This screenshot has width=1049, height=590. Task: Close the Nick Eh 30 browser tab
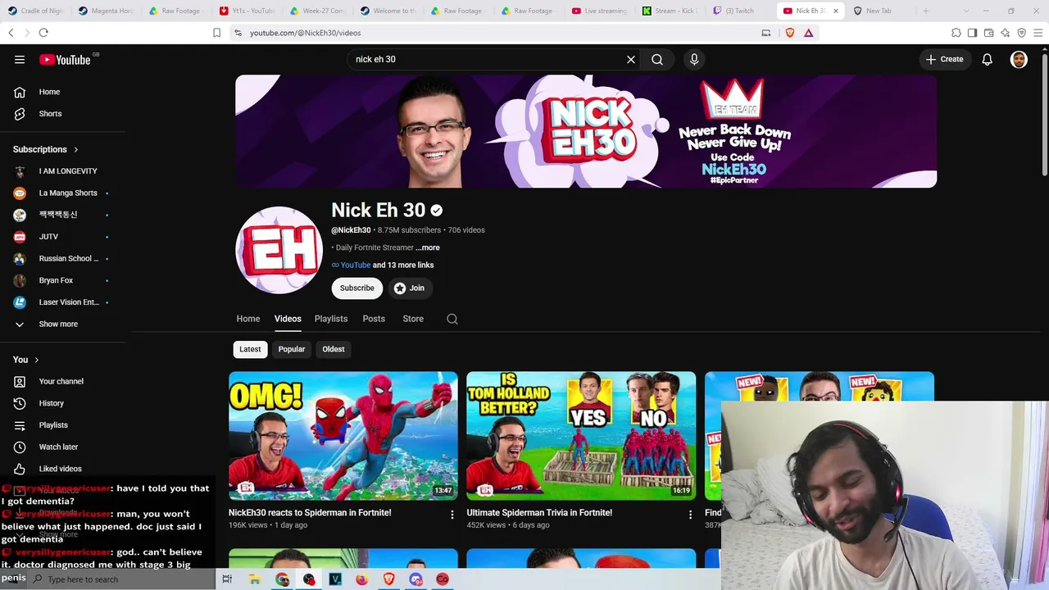[836, 11]
